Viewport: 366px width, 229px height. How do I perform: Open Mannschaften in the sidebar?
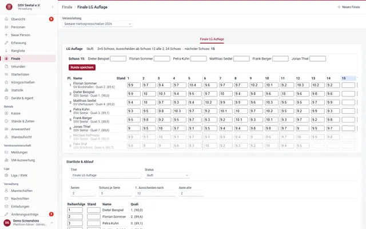[28, 191]
